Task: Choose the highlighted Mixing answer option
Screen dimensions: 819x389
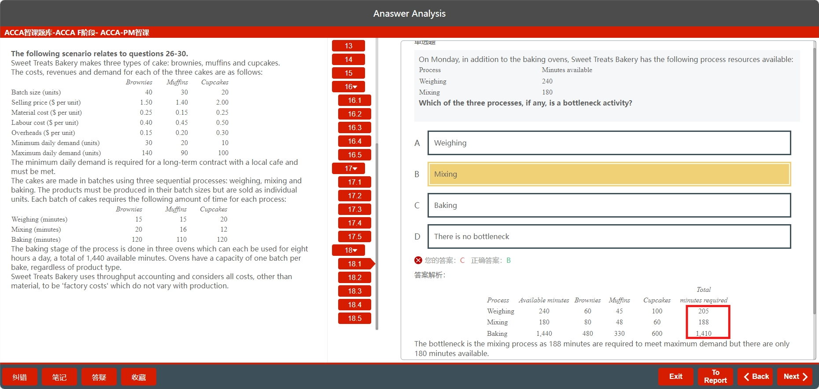Action: 609,174
